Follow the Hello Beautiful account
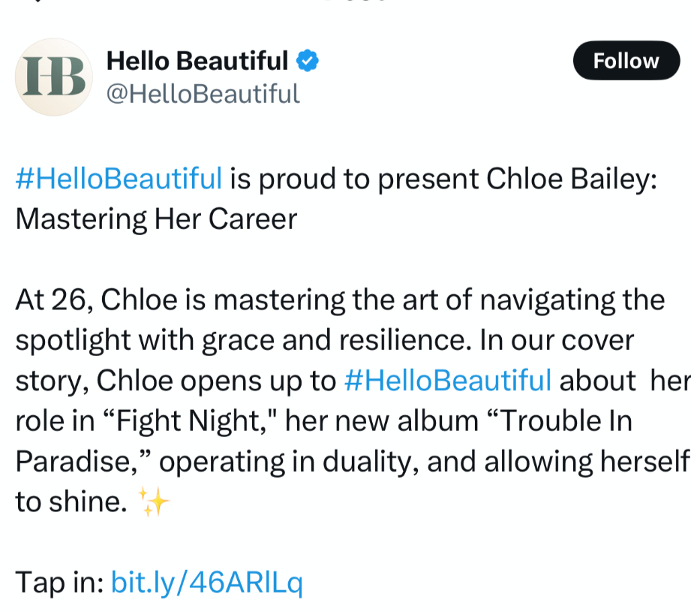 click(626, 61)
